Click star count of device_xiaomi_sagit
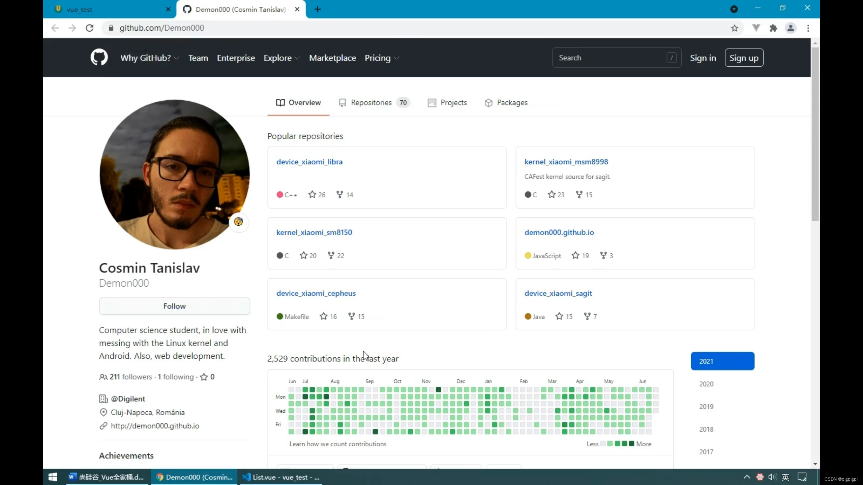 click(x=564, y=317)
